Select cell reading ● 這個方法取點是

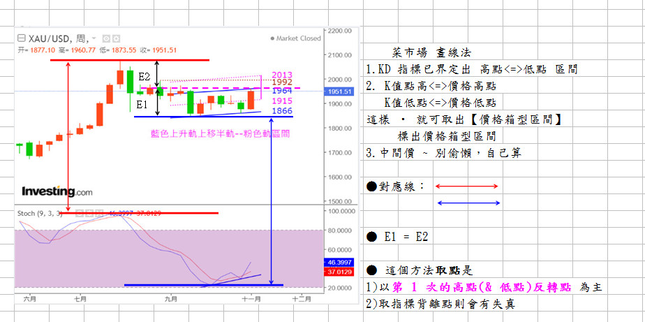click(420, 270)
